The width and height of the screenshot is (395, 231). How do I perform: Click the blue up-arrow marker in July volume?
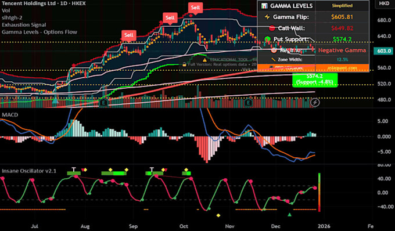click(x=55, y=101)
